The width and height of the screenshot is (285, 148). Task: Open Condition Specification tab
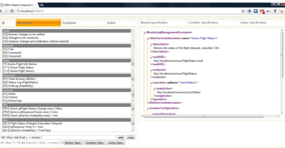[x=203, y=22]
